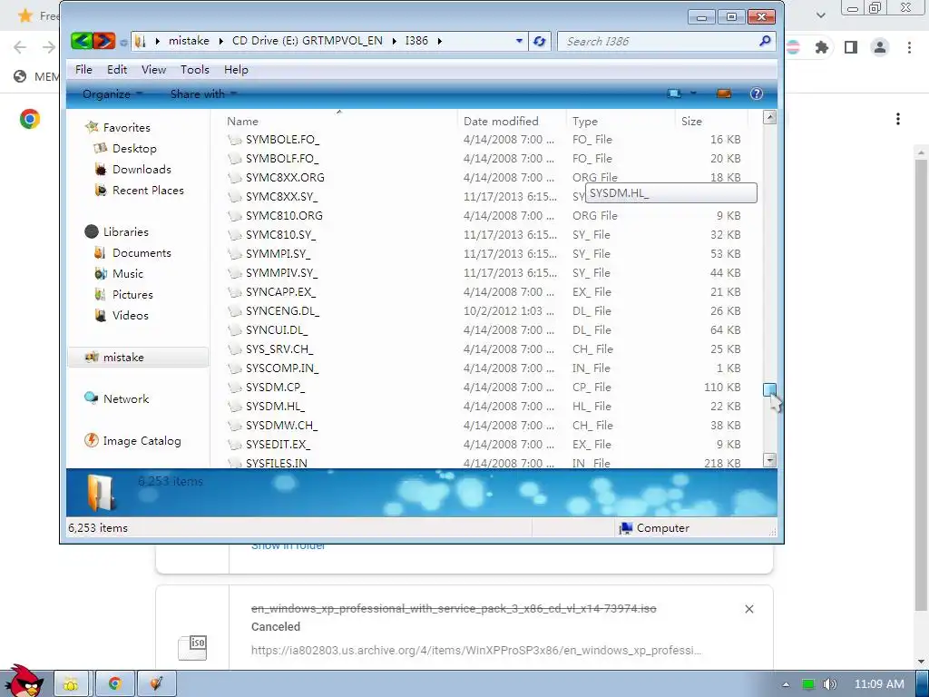Screen dimensions: 929x697
Task: Refresh the I386 folder view
Action: pos(539,42)
